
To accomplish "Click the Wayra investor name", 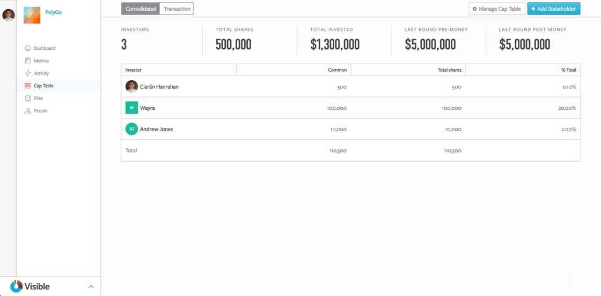I will point(147,108).
